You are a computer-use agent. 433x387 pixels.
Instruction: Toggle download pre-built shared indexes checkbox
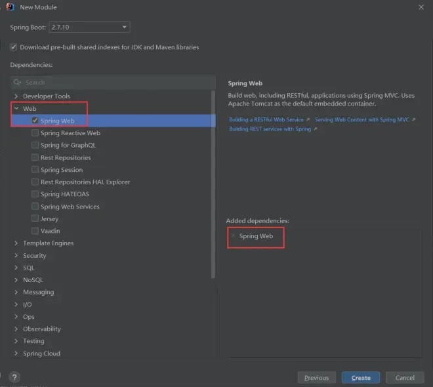pyautogui.click(x=14, y=47)
